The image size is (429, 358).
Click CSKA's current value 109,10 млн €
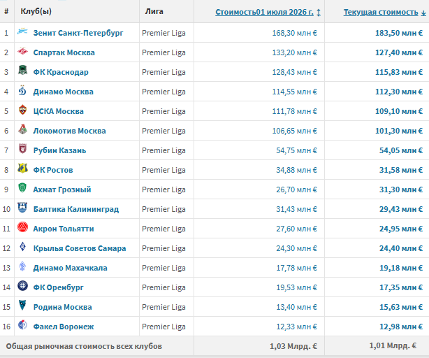pos(399,111)
